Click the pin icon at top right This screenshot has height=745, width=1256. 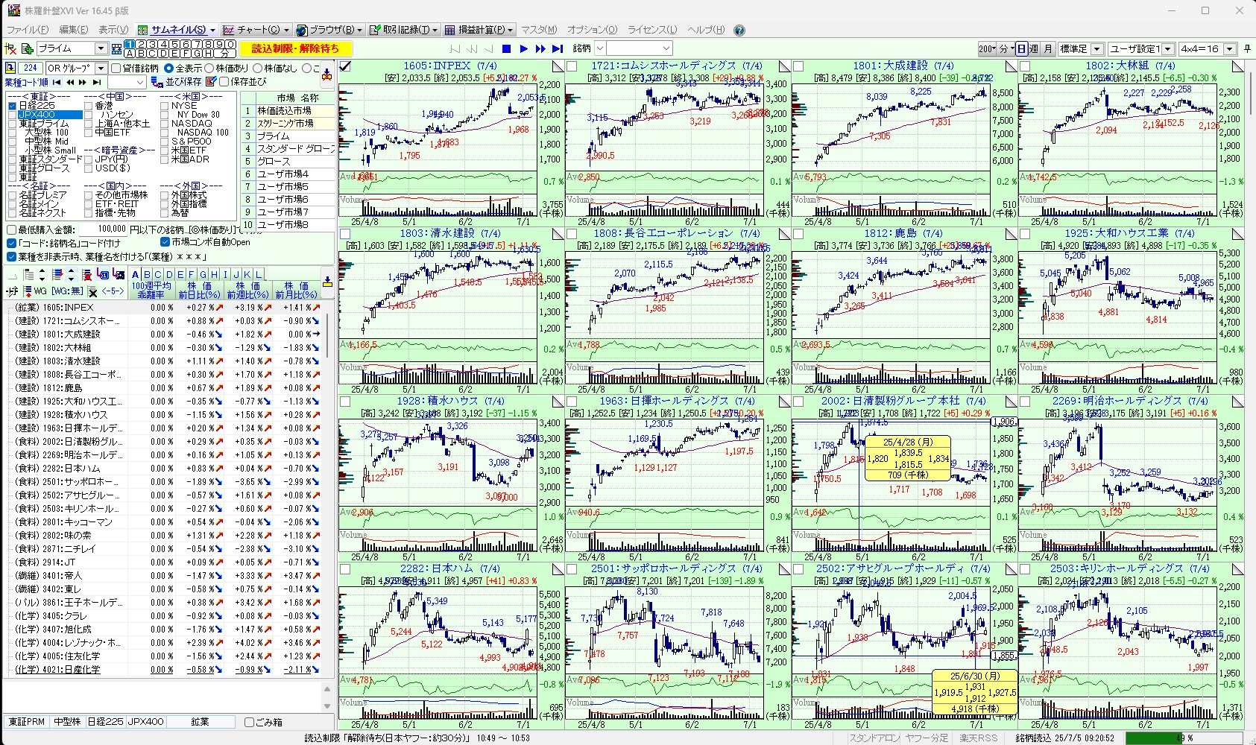click(x=1248, y=48)
